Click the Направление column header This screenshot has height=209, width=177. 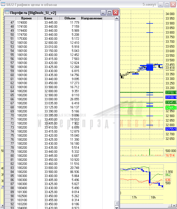[x=92, y=18]
